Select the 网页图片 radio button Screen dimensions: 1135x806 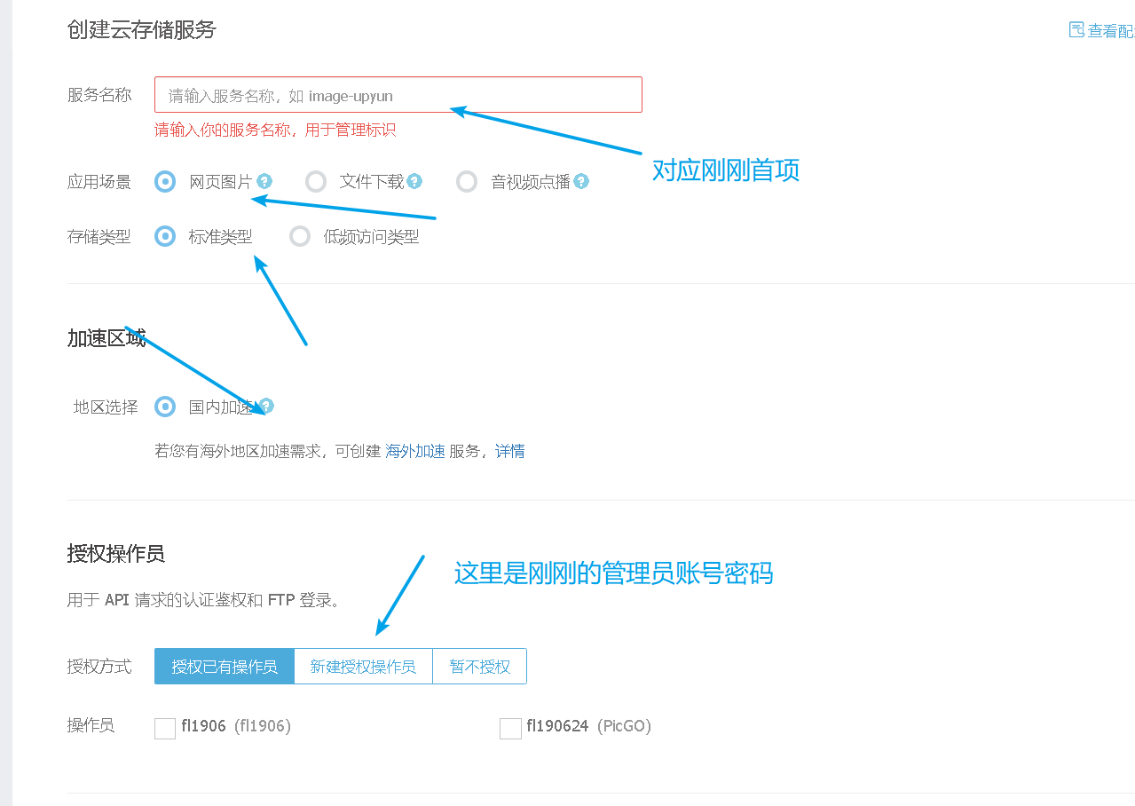165,181
